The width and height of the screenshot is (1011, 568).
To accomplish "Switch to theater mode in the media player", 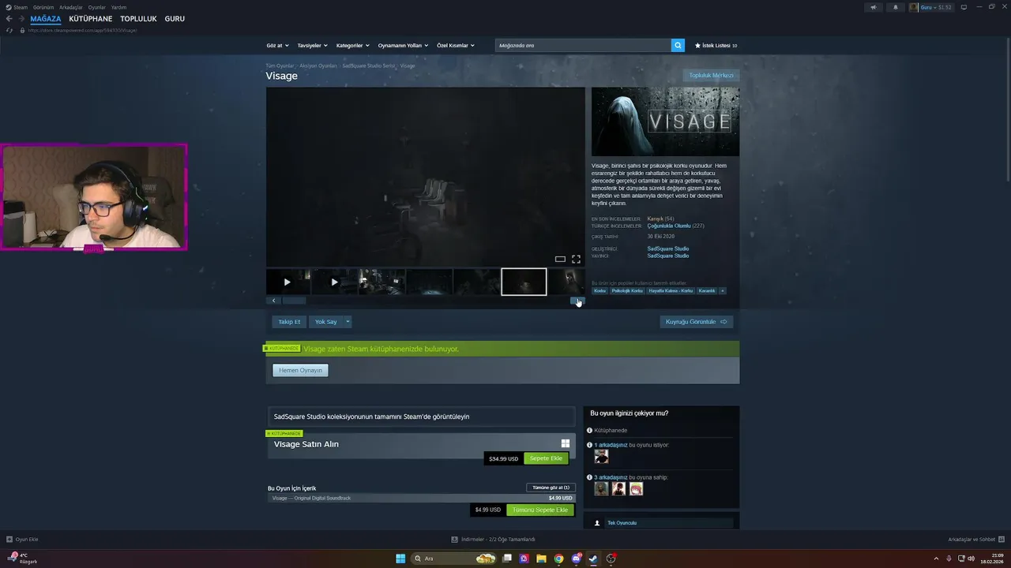I will tap(560, 259).
